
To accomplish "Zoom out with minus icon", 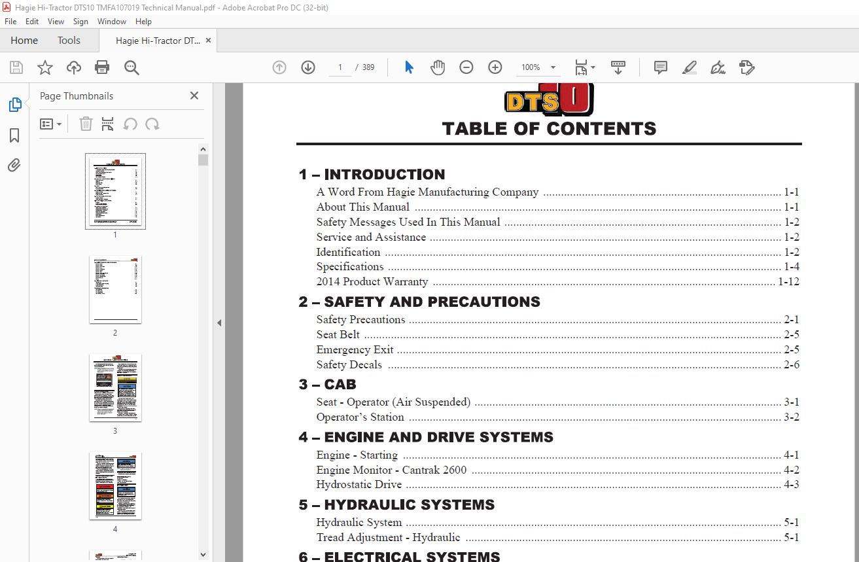I will pyautogui.click(x=466, y=67).
